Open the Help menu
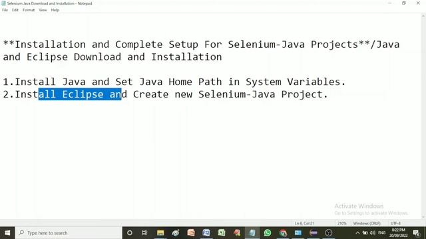 click(55, 10)
